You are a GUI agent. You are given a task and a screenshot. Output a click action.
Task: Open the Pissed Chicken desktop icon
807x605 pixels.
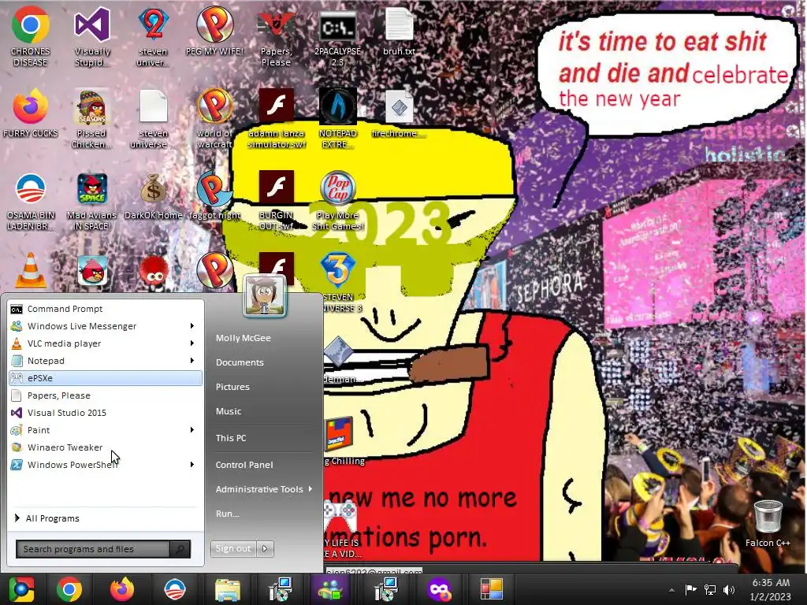91,118
